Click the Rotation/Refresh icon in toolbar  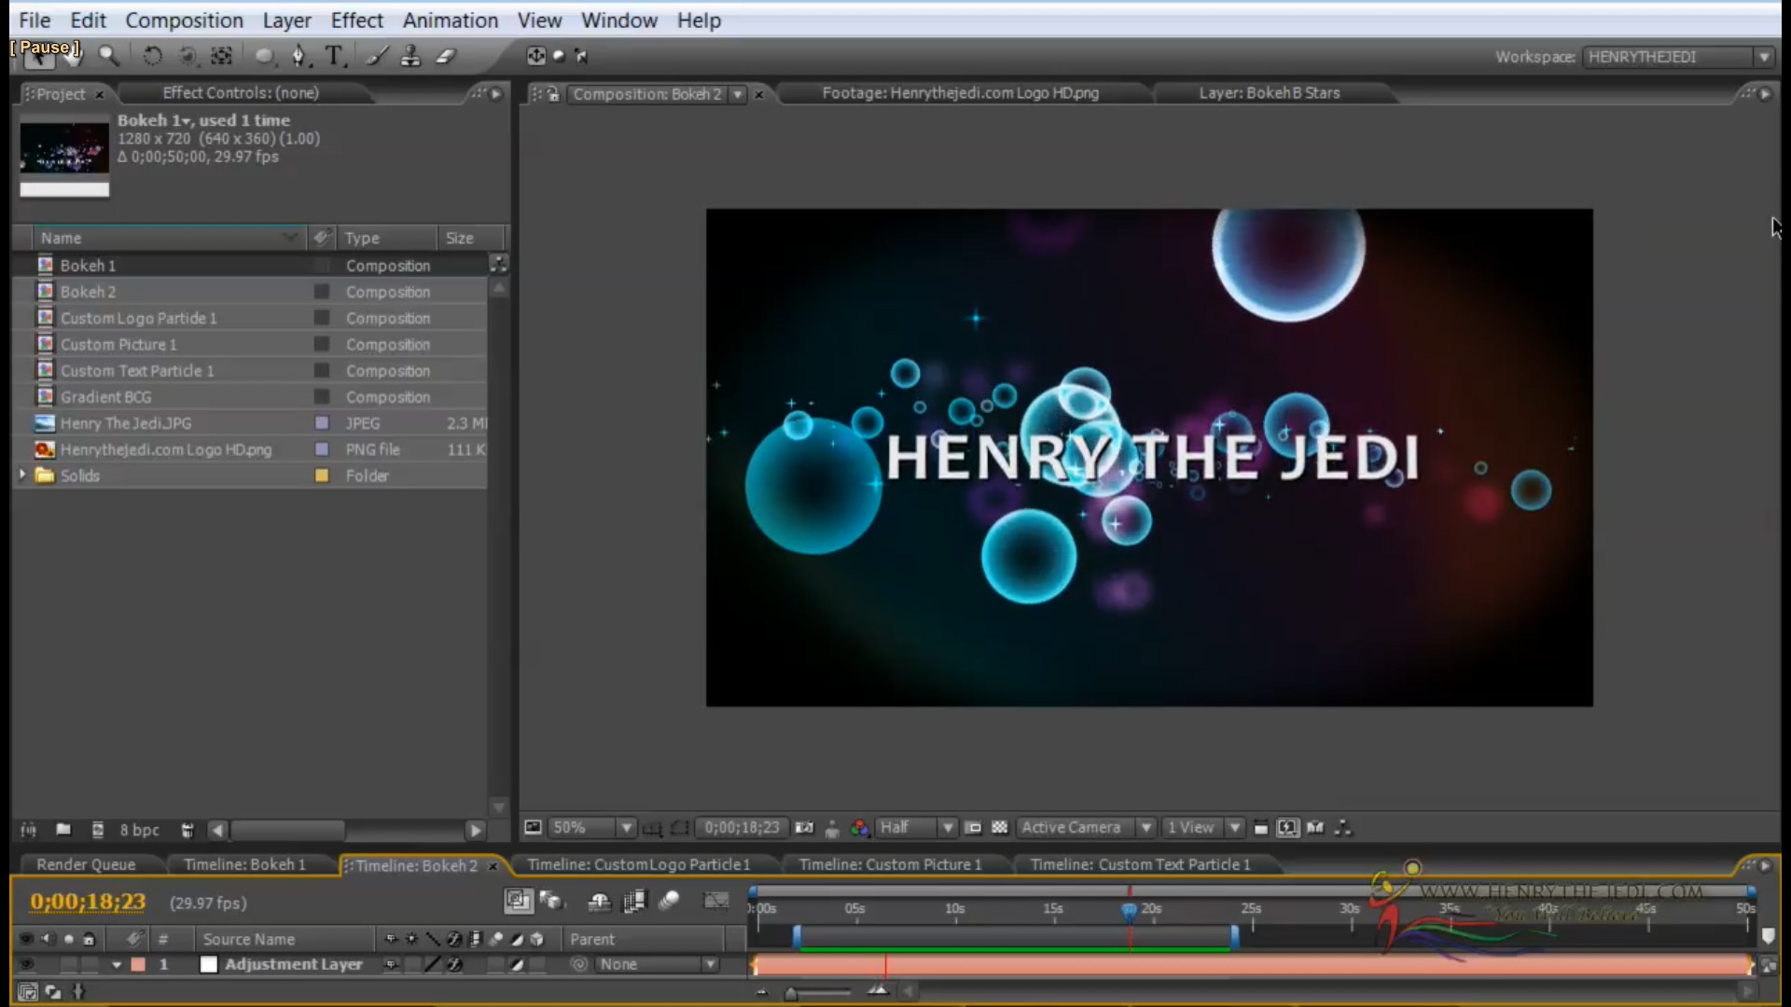151,55
